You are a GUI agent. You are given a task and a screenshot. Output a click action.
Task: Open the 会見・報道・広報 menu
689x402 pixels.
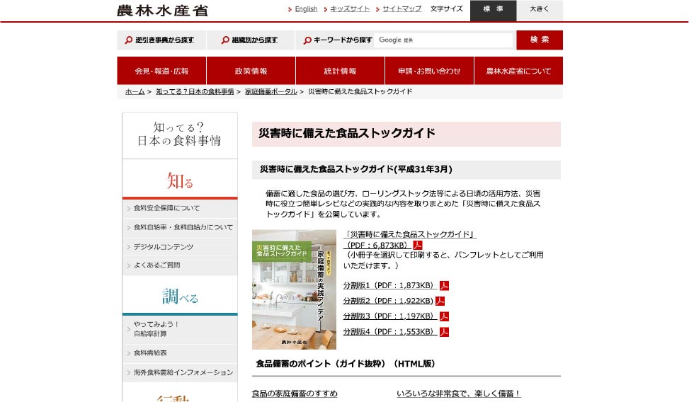click(161, 71)
